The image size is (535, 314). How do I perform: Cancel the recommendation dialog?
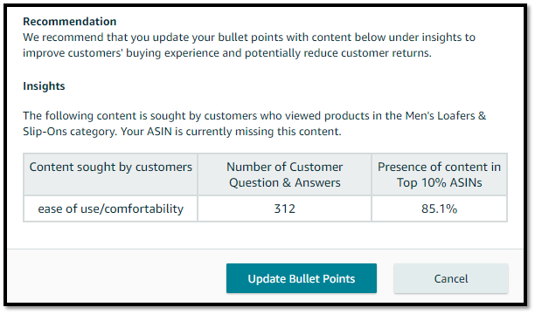point(451,278)
